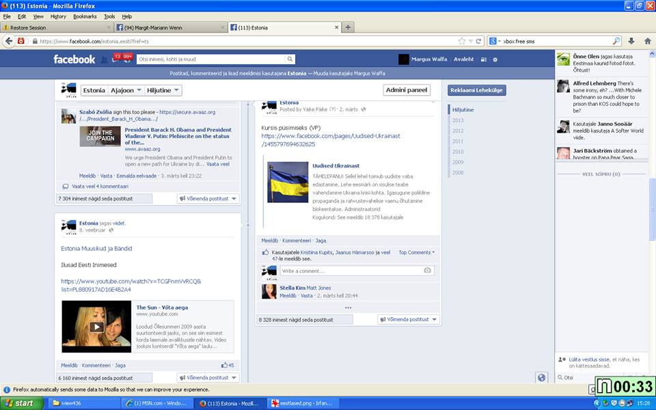This screenshot has height=410, width=656.
Task: Go to Avaleht in Facebook header
Action: 463,59
